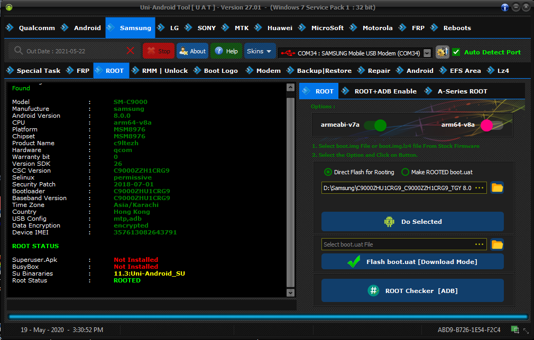
Task: Open the Backup|Restore tab
Action: coord(319,71)
